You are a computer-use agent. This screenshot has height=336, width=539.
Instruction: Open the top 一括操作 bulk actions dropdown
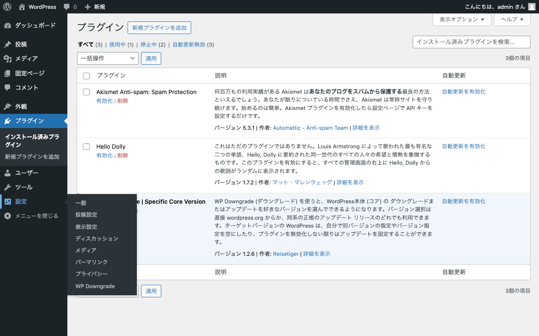click(x=108, y=58)
